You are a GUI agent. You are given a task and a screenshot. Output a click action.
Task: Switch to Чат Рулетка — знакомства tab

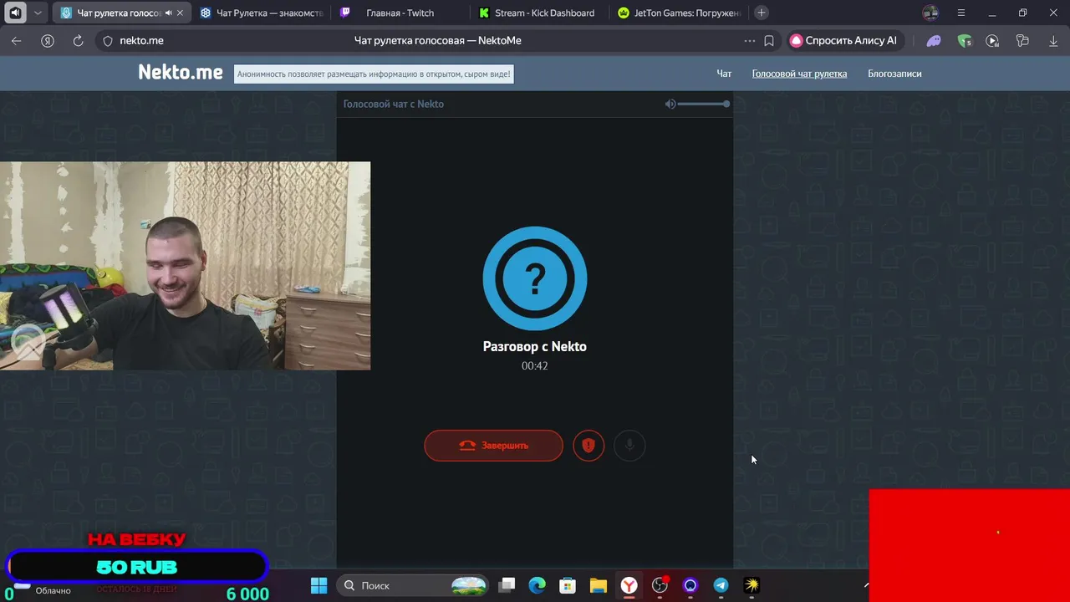pos(262,13)
